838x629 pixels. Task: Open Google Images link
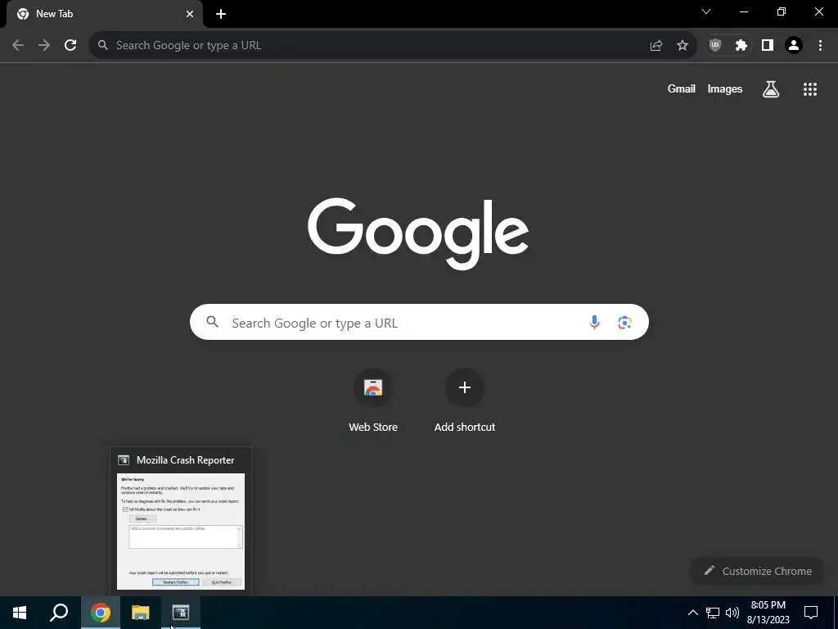click(x=725, y=88)
